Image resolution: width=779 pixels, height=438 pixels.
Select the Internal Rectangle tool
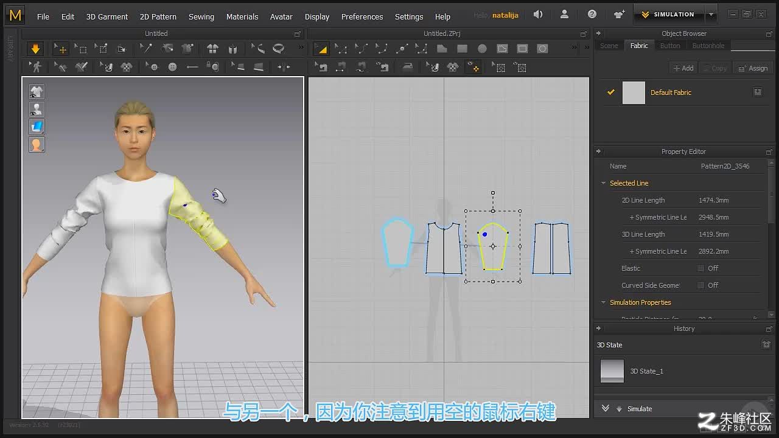[522, 49]
